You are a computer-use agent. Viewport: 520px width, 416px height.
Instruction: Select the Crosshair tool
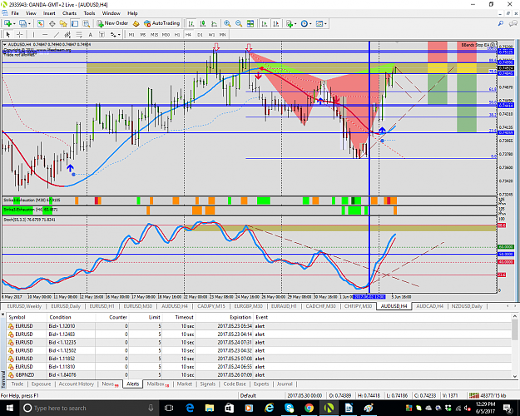tap(20, 34)
